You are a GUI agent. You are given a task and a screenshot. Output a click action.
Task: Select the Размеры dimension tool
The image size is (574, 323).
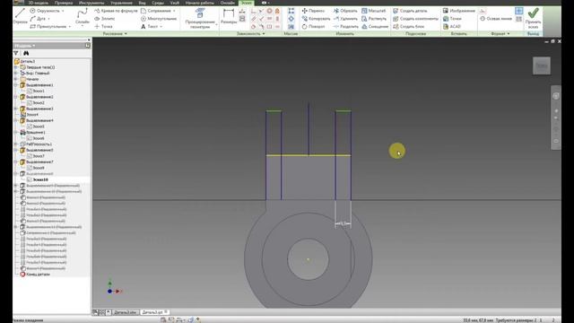(x=229, y=16)
